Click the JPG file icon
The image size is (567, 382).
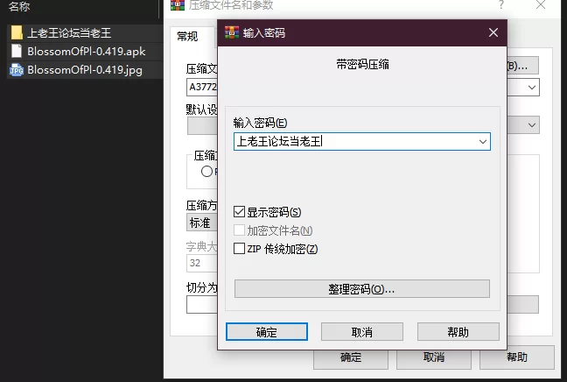point(17,70)
